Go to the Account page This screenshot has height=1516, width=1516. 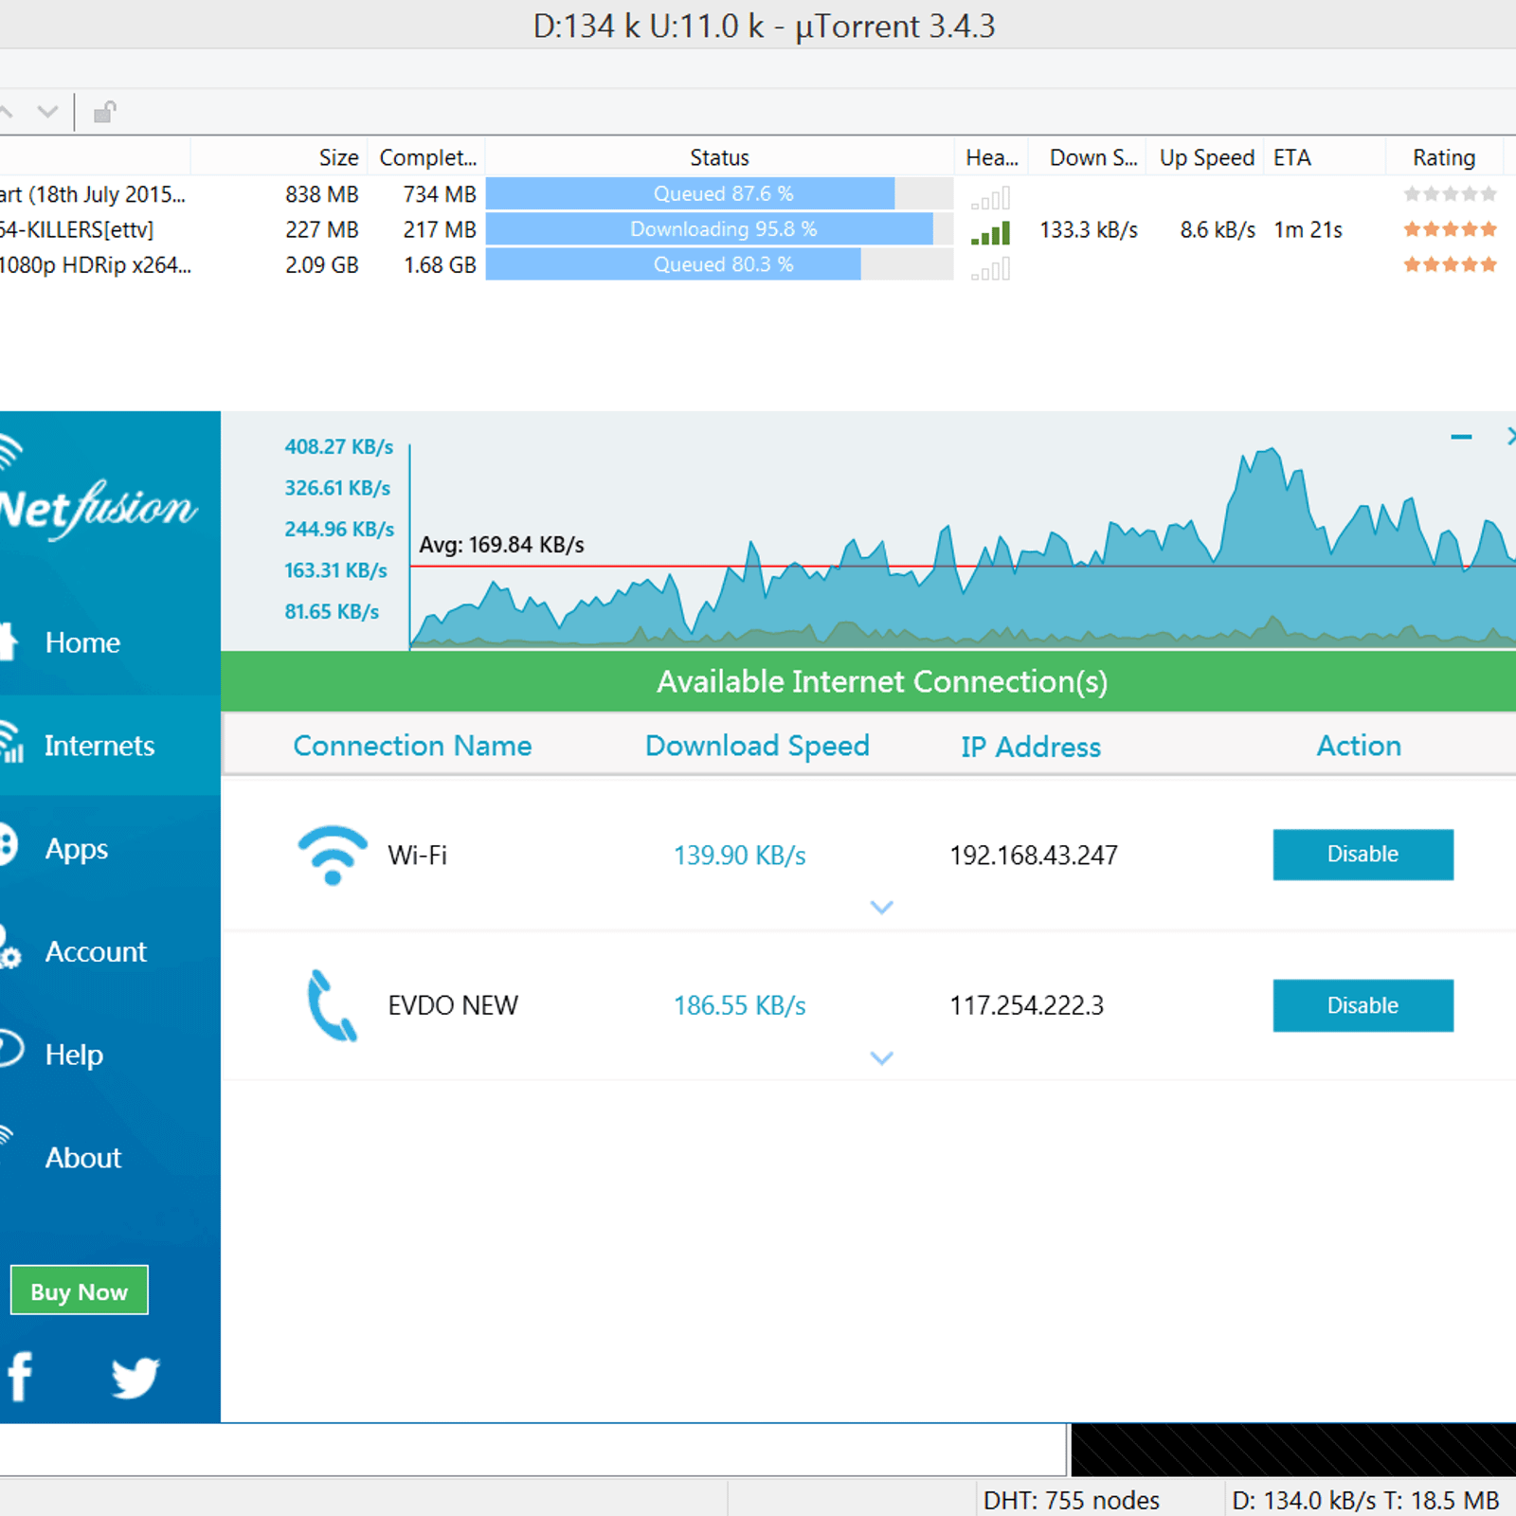point(96,951)
